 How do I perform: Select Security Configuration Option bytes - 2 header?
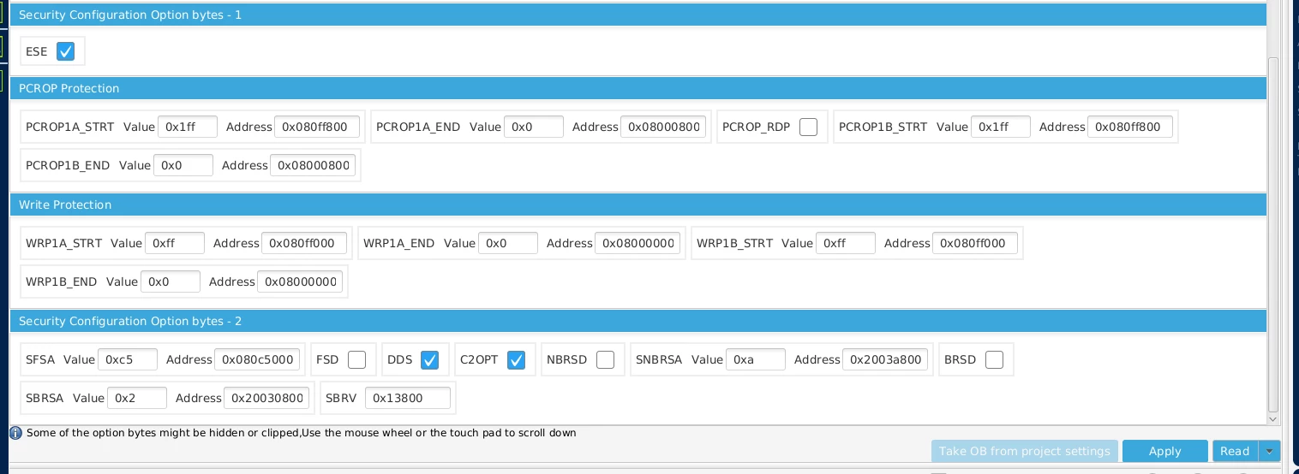click(638, 321)
